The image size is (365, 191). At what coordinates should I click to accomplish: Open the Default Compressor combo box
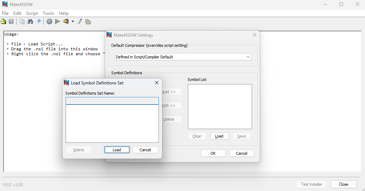[x=183, y=57]
